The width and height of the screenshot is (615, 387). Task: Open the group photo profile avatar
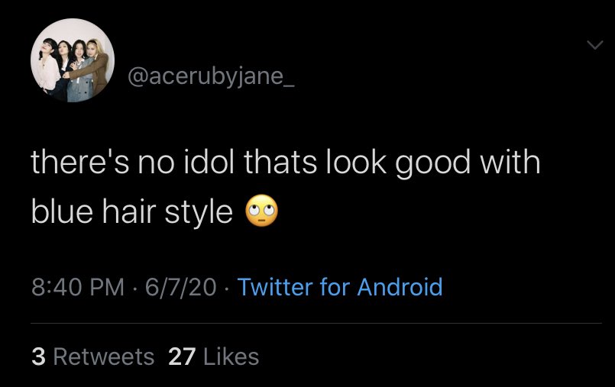click(73, 60)
